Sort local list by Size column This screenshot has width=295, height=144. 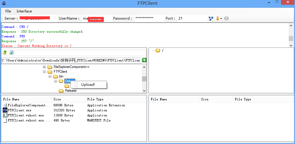69,99
